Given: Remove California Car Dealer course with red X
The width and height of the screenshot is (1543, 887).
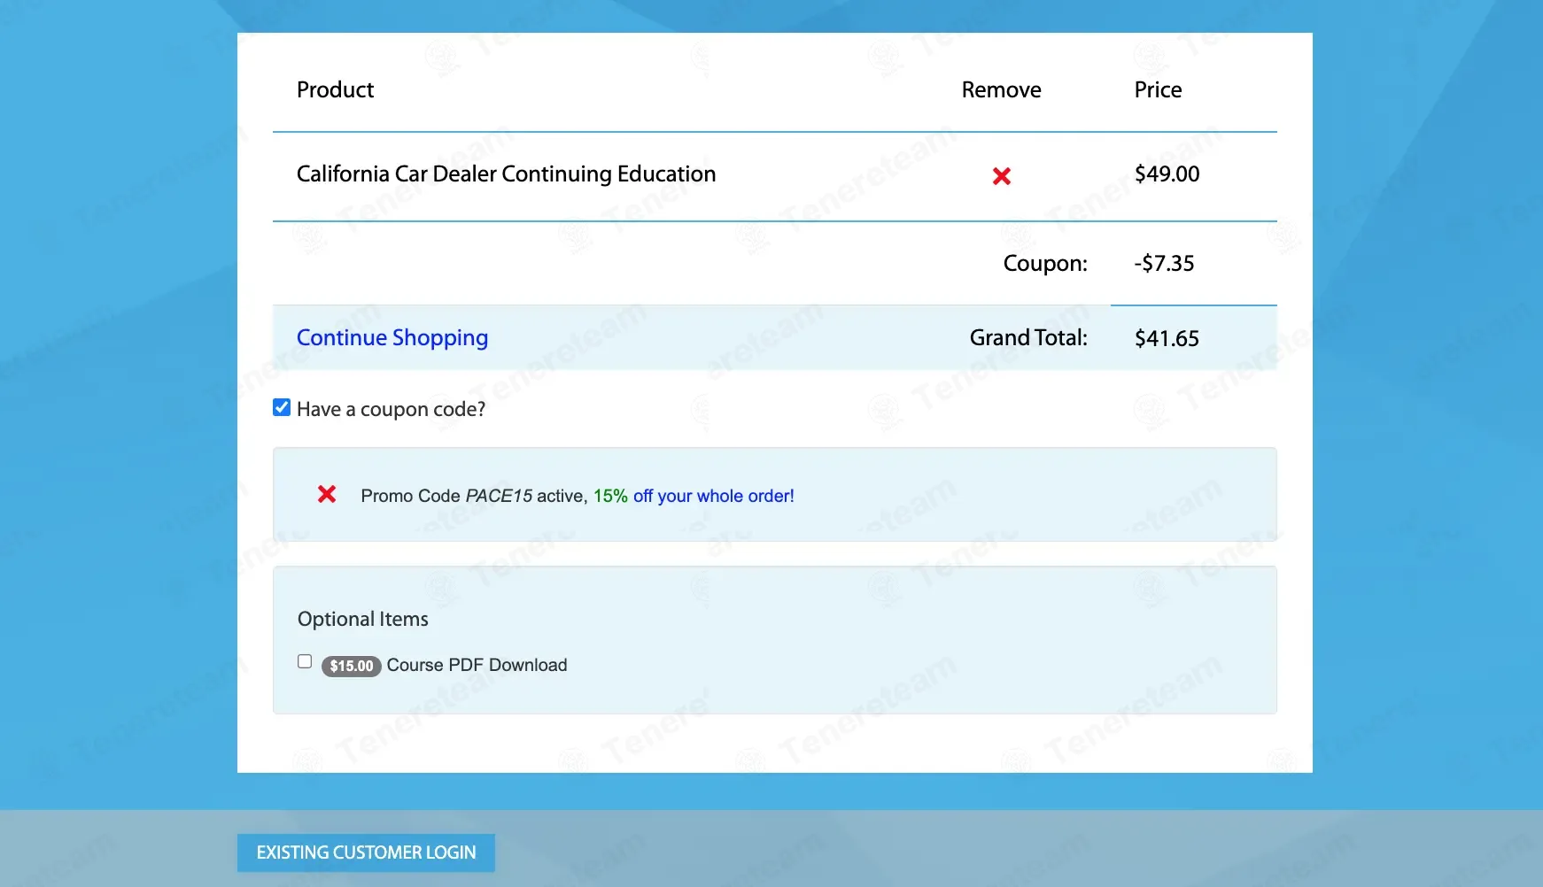Looking at the screenshot, I should [1002, 176].
